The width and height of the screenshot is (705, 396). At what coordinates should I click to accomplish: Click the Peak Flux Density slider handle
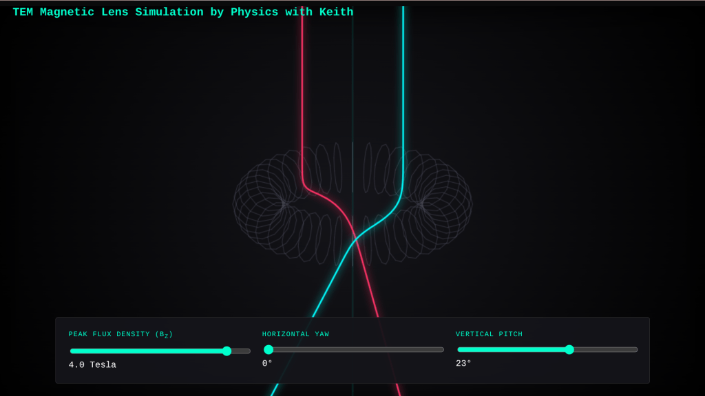coord(227,351)
